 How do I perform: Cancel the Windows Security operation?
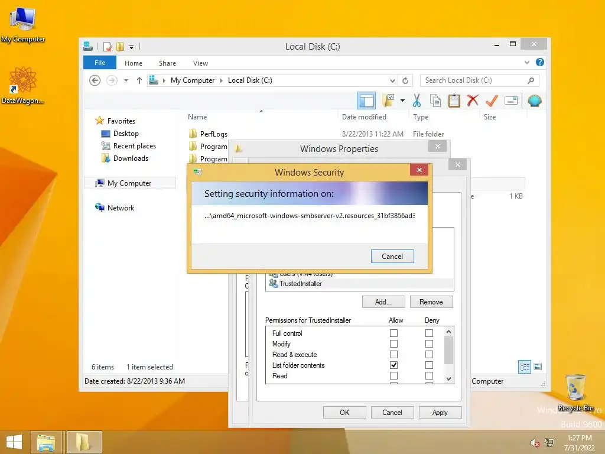click(x=392, y=257)
